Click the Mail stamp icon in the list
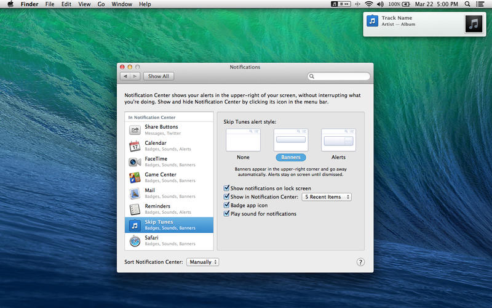Screen dimensions: 492x308 click(x=135, y=193)
